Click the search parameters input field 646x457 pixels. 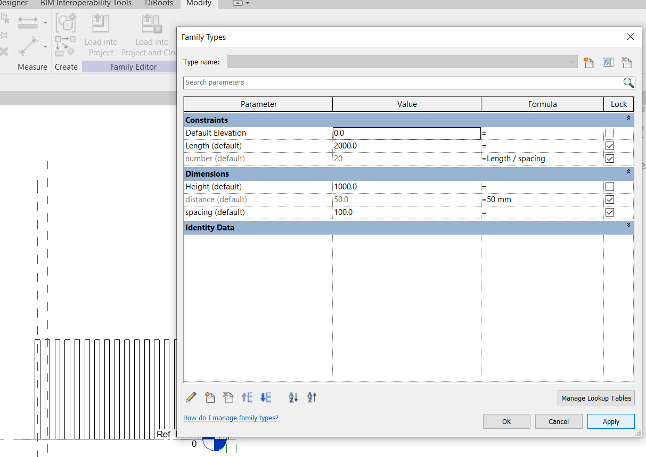pyautogui.click(x=373, y=82)
